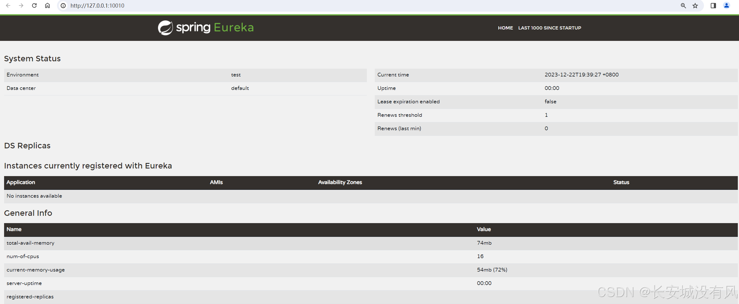Select the 54mb (72%) usage value

492,270
